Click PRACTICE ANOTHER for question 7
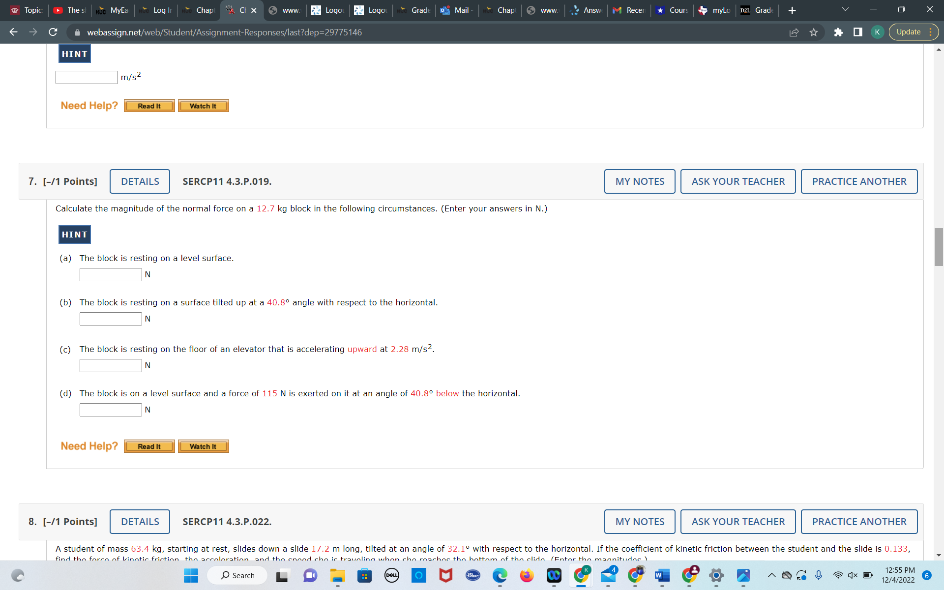The height and width of the screenshot is (590, 944). point(858,181)
